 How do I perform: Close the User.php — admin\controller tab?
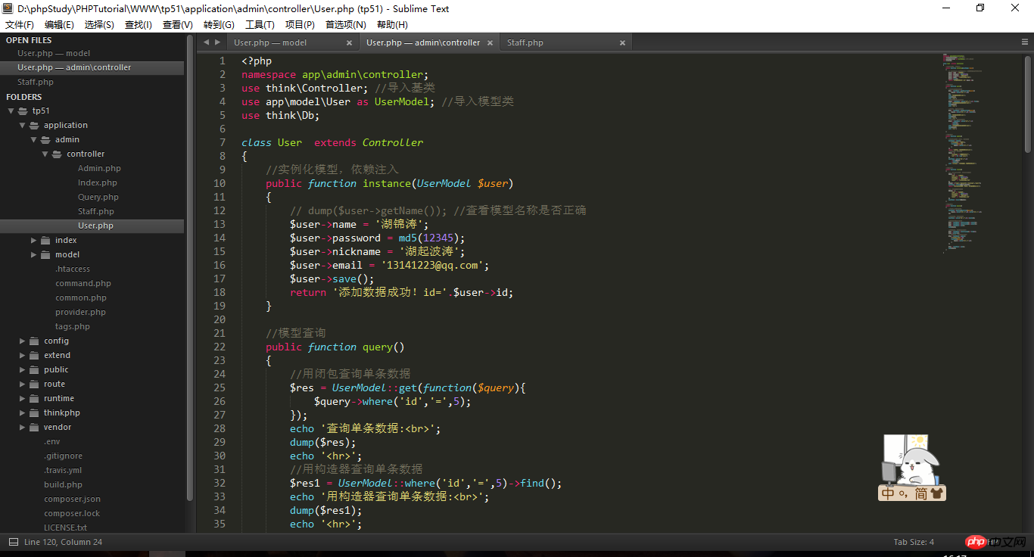pos(490,43)
